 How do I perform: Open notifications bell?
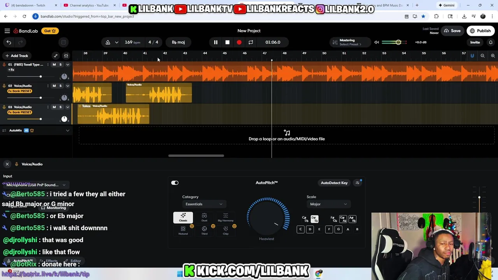pos(491,42)
